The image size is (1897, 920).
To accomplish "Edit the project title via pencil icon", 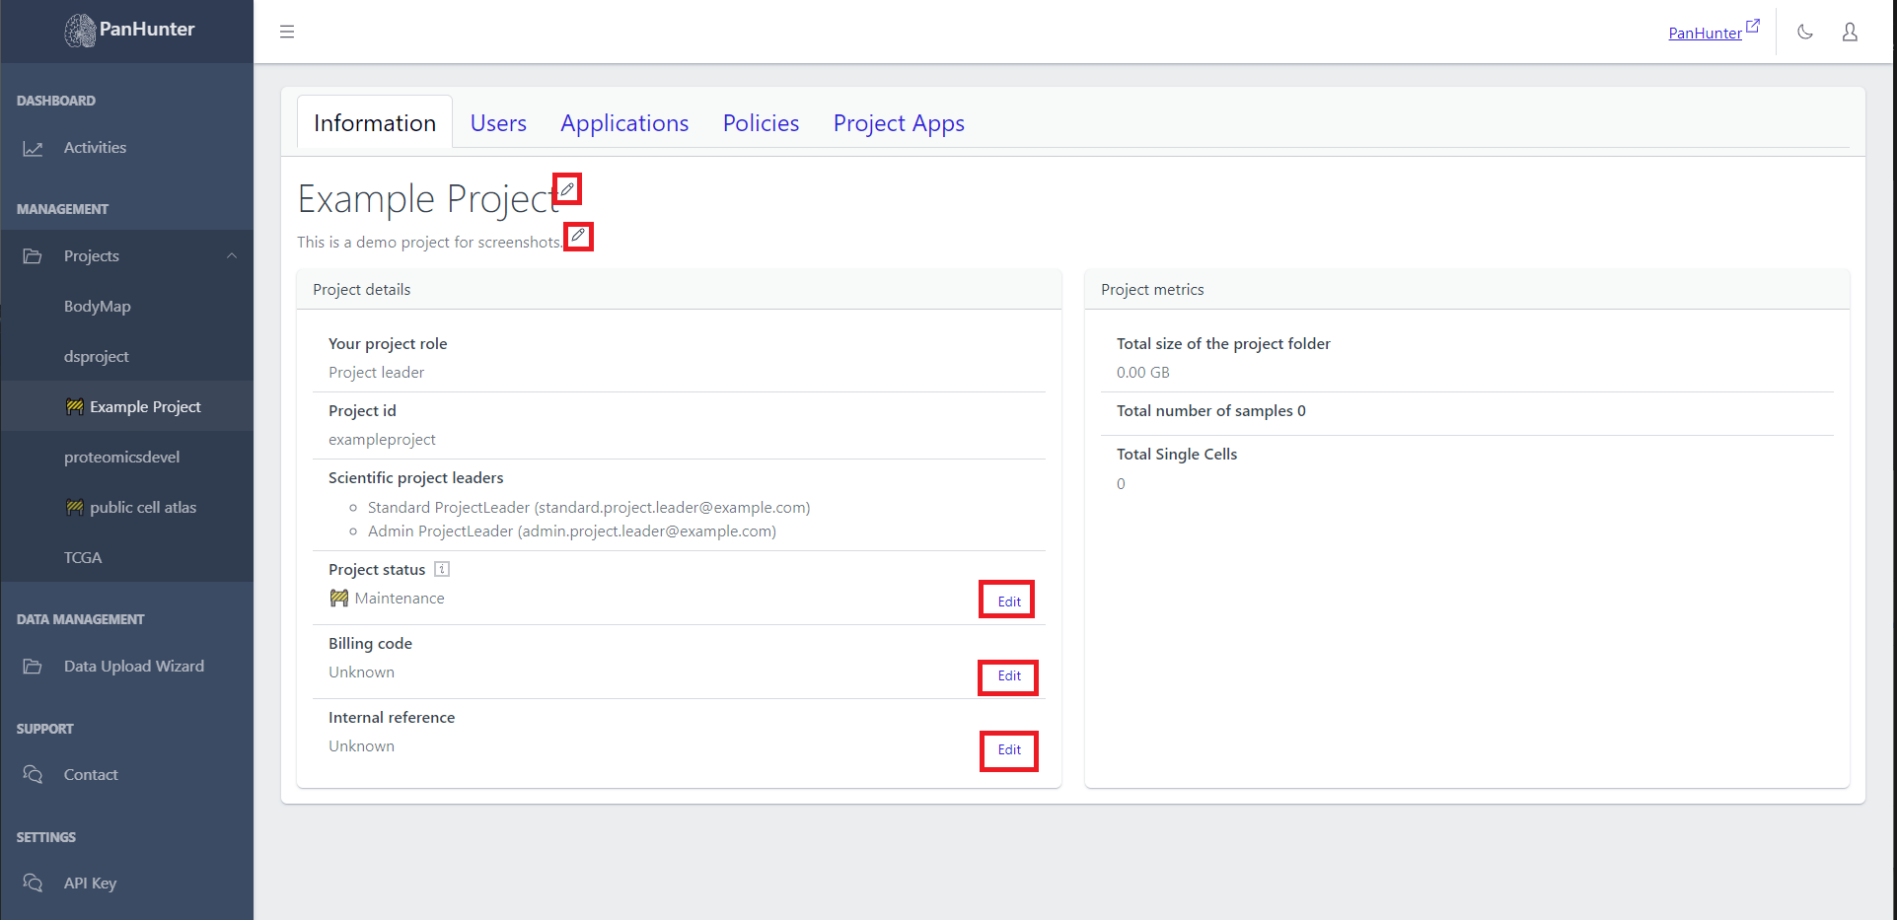I will pyautogui.click(x=567, y=188).
